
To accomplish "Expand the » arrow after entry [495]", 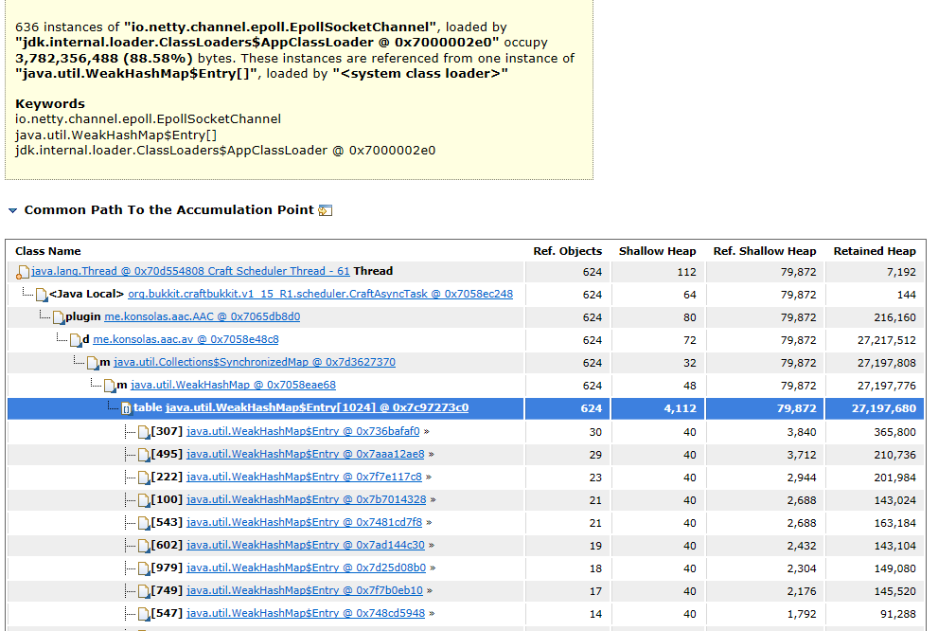I will coord(432,455).
